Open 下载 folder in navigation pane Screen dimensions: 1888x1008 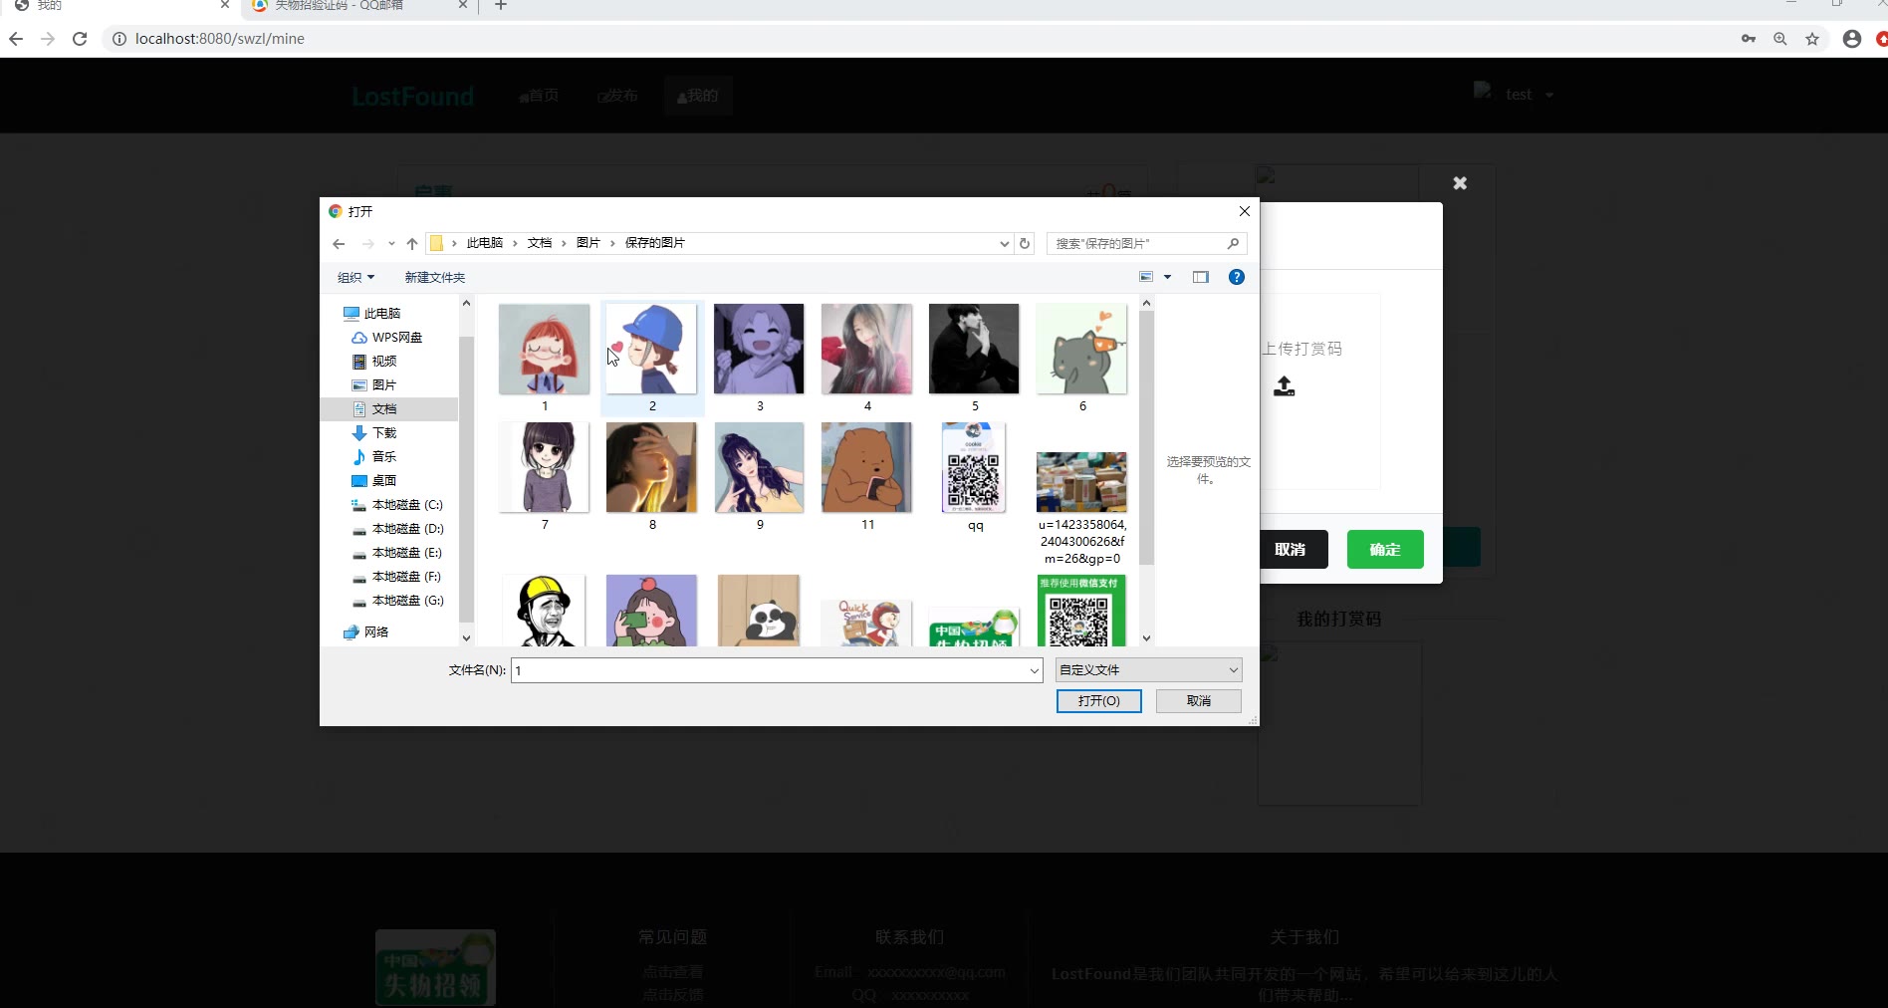374,433
